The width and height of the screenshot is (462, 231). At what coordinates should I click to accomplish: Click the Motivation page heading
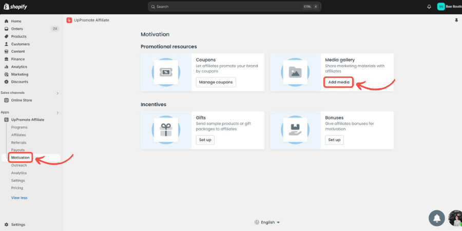tap(155, 34)
